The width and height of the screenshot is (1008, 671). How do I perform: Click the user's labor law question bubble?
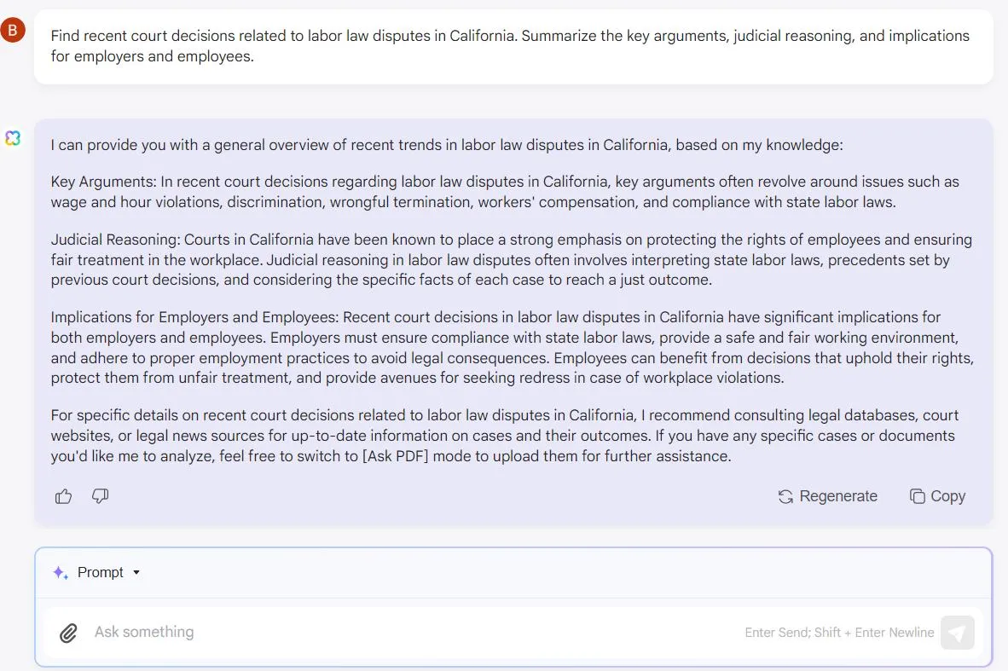(x=510, y=46)
